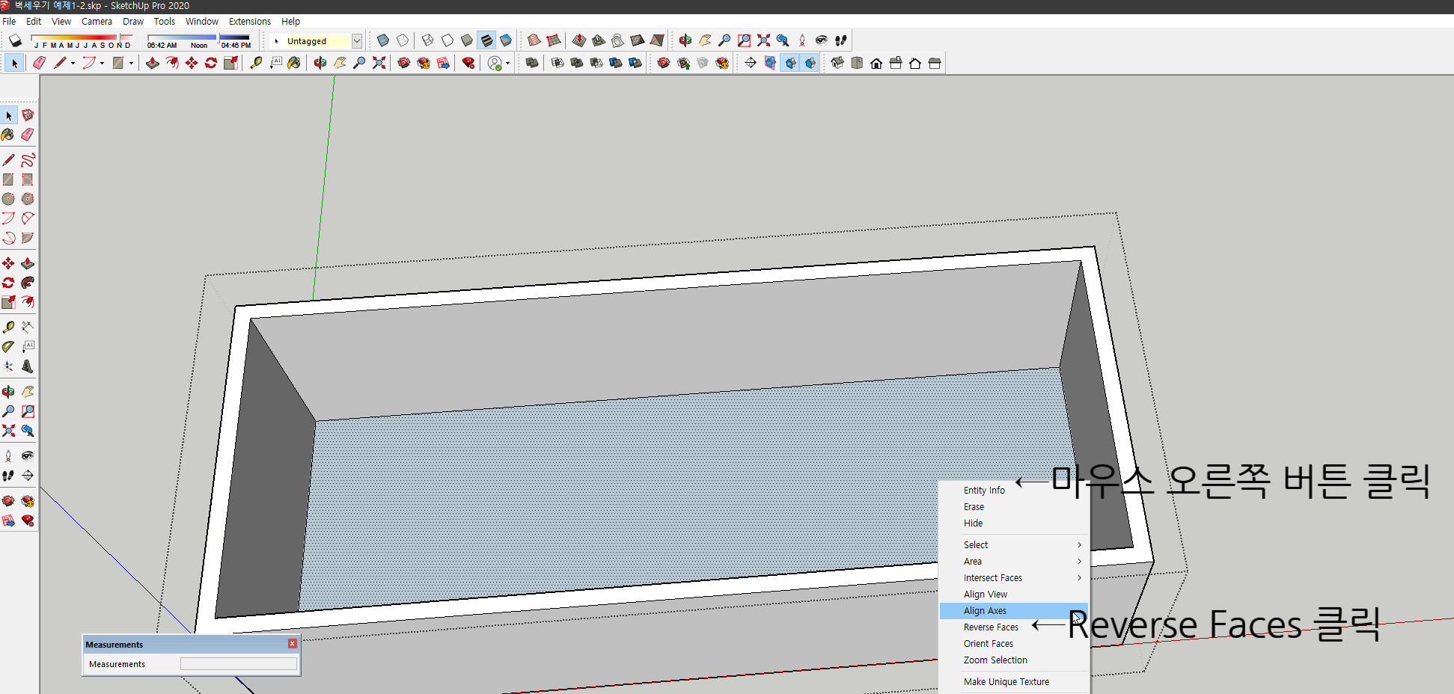Open the Camera menu
This screenshot has width=1454, height=694.
coord(97,21)
